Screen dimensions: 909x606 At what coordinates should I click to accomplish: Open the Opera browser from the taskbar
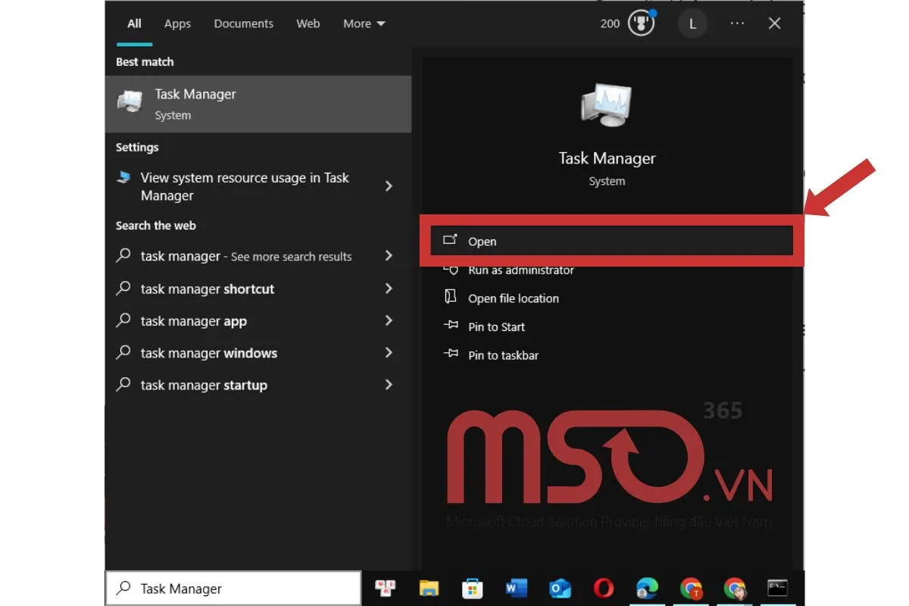click(603, 588)
